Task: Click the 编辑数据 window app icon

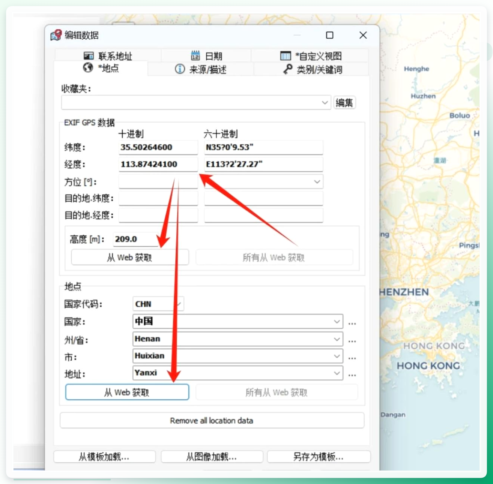Action: (56, 35)
